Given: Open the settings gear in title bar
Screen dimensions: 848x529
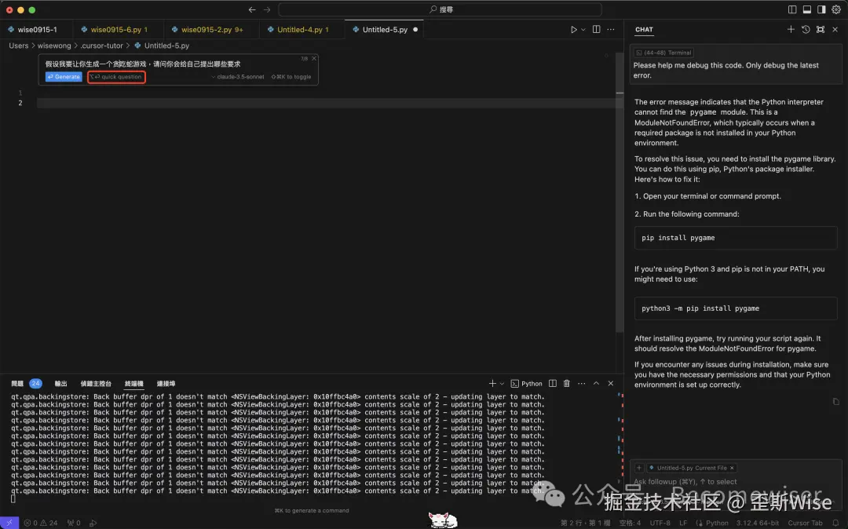Looking at the screenshot, I should tap(836, 9).
